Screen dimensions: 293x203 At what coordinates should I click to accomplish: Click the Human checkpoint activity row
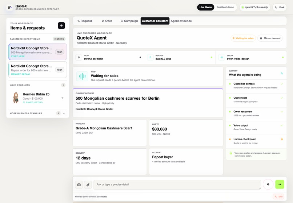pyautogui.click(x=256, y=141)
